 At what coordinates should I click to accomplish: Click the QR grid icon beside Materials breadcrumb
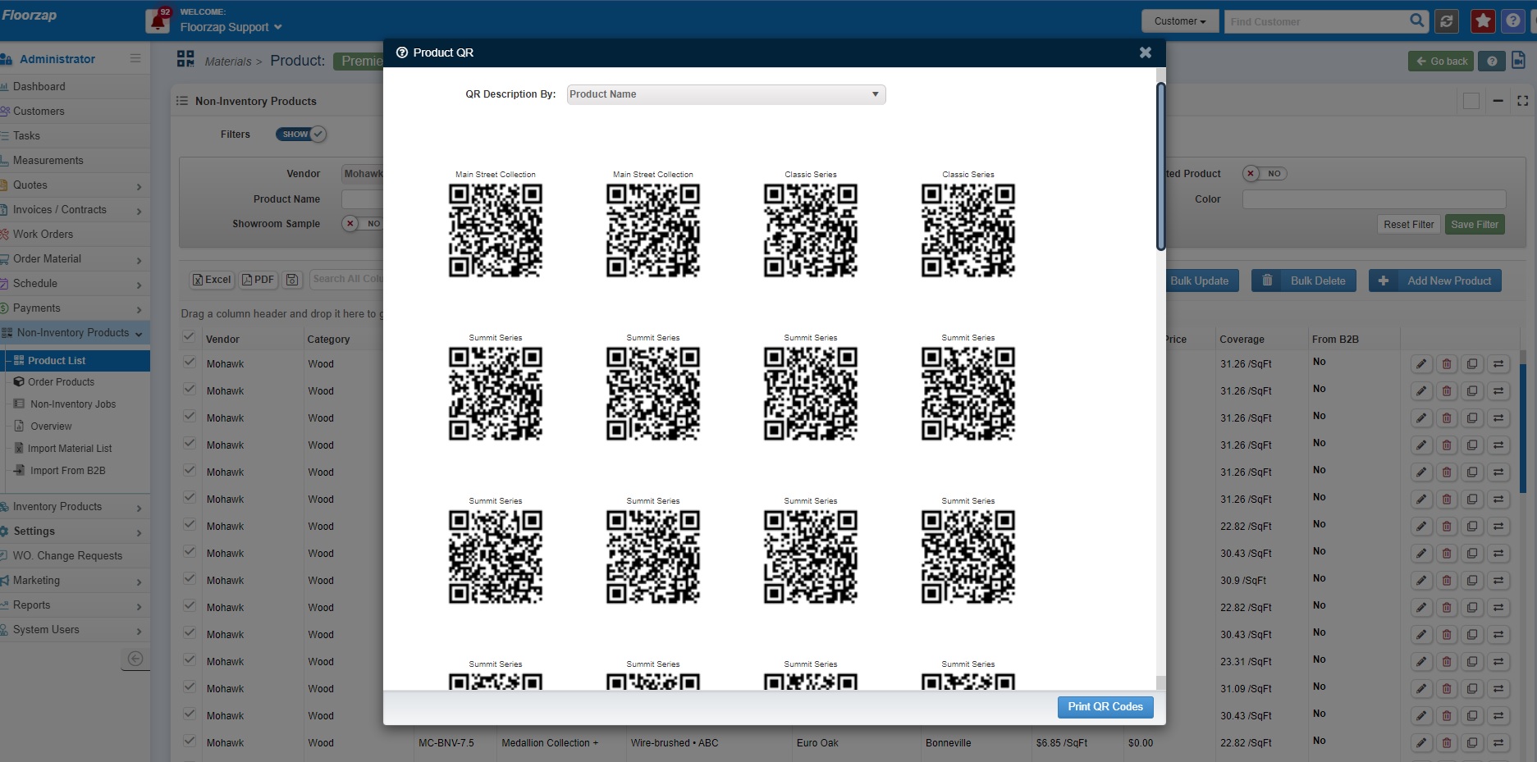coord(185,59)
